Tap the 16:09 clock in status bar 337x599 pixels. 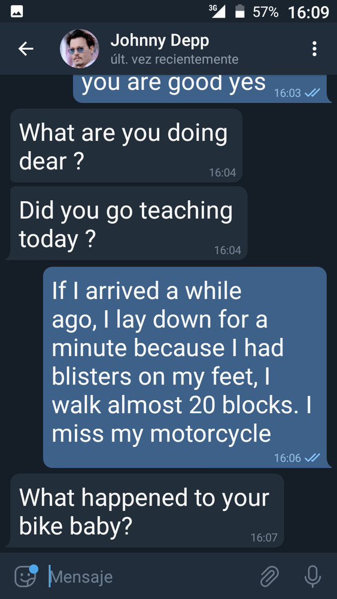tap(308, 12)
